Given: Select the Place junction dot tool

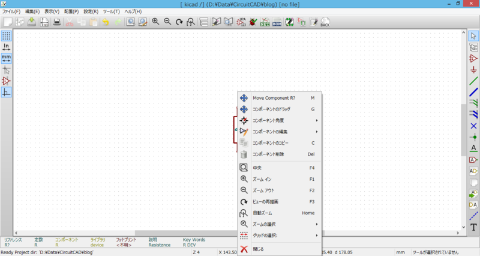Looking at the screenshot, I should [x=473, y=138].
